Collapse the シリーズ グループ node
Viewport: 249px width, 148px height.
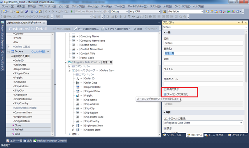click(x=70, y=70)
